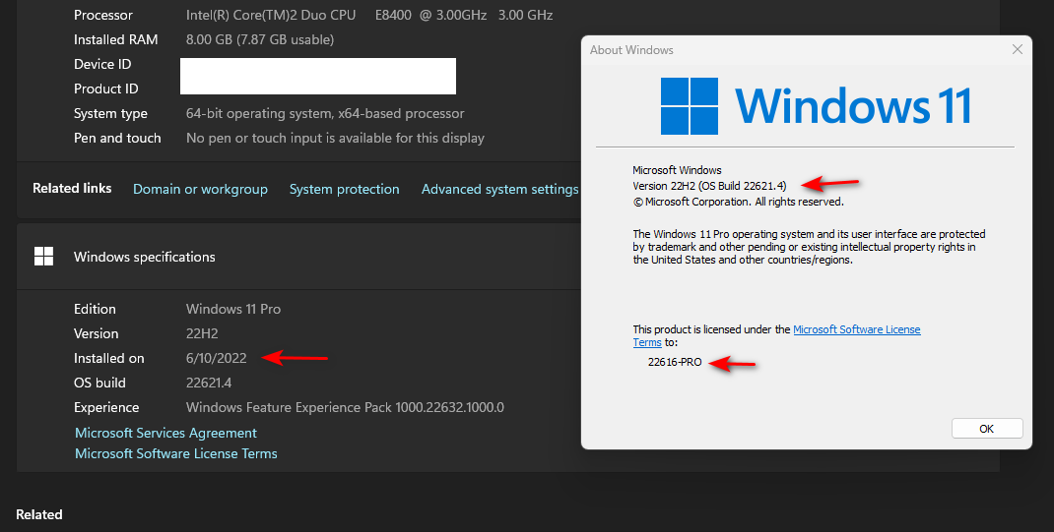The height and width of the screenshot is (532, 1054).
Task: Click OK in About Windows dialog
Action: pos(987,429)
